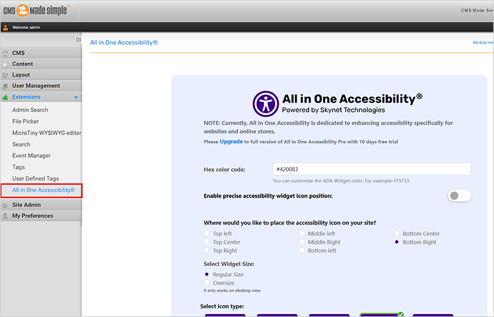Screen dimensions: 494x317
Task: Click the Hex color code field
Action: 372,169
